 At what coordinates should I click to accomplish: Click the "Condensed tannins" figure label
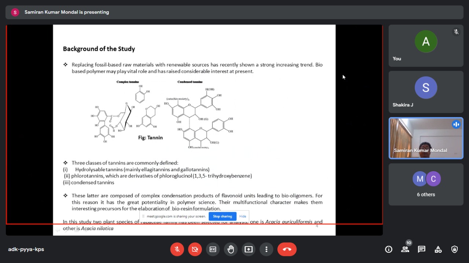click(190, 82)
